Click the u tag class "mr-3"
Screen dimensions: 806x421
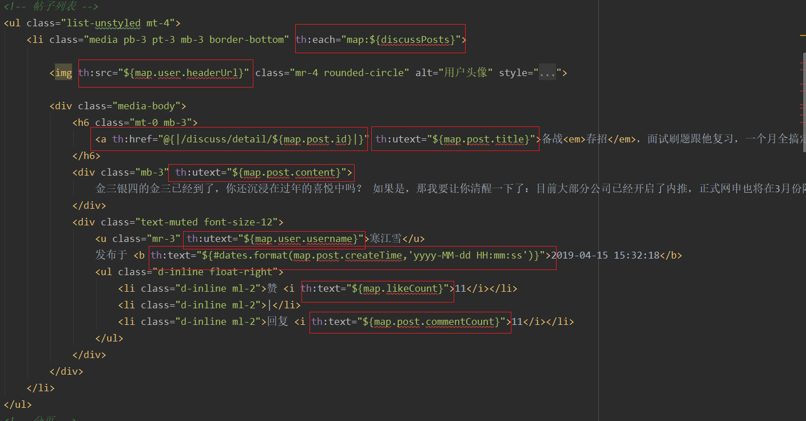[164, 239]
